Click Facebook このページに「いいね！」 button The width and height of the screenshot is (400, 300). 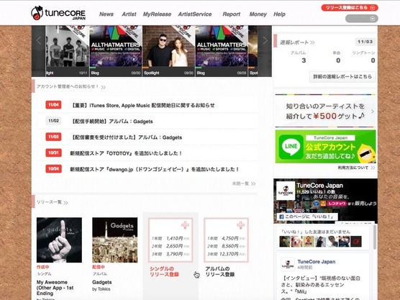(x=307, y=217)
